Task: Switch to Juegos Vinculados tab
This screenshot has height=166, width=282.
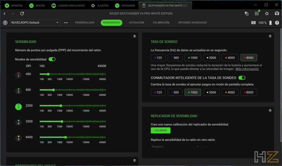Action: click(x=68, y=6)
